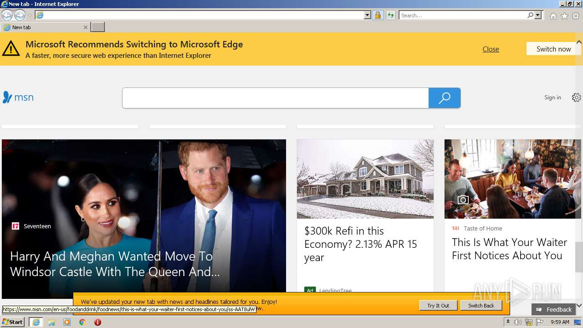Click the yellow warning triangle icon
Image resolution: width=583 pixels, height=328 pixels.
click(x=11, y=49)
